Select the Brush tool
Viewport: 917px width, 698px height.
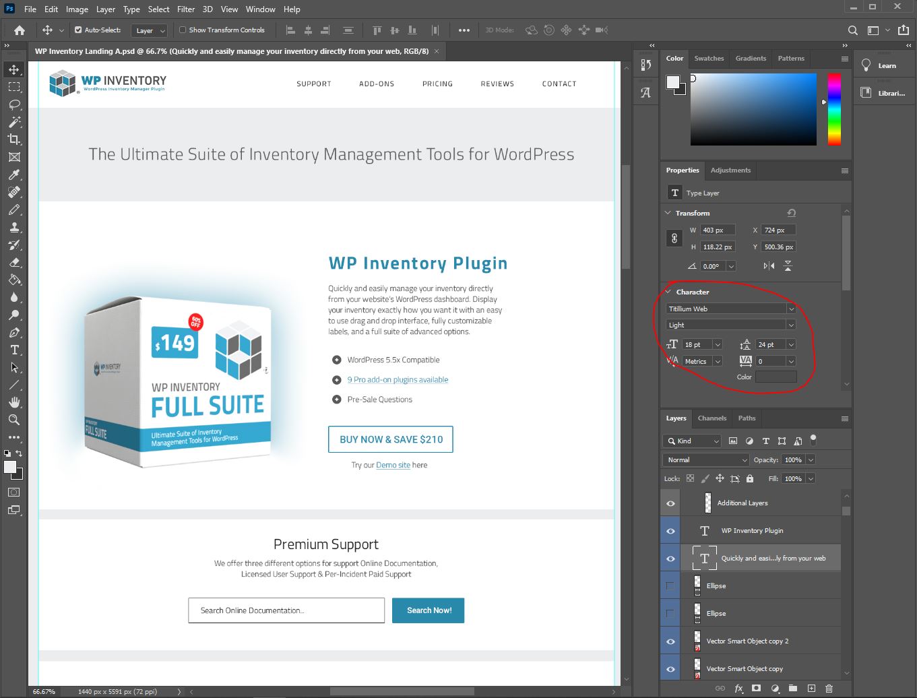13,210
